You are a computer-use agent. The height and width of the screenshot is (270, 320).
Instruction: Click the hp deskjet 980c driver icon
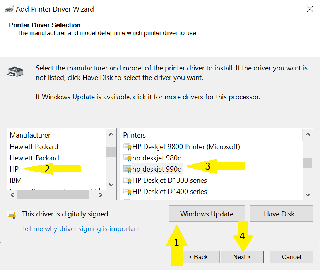point(127,158)
